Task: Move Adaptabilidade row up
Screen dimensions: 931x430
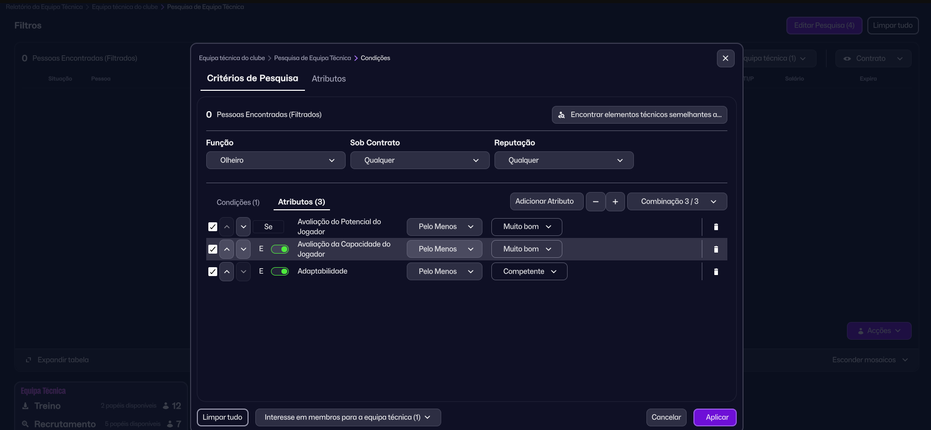Action: pyautogui.click(x=227, y=272)
